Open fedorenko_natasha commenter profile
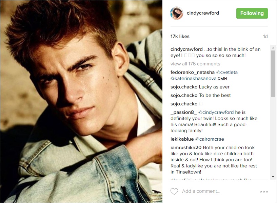 point(193,73)
